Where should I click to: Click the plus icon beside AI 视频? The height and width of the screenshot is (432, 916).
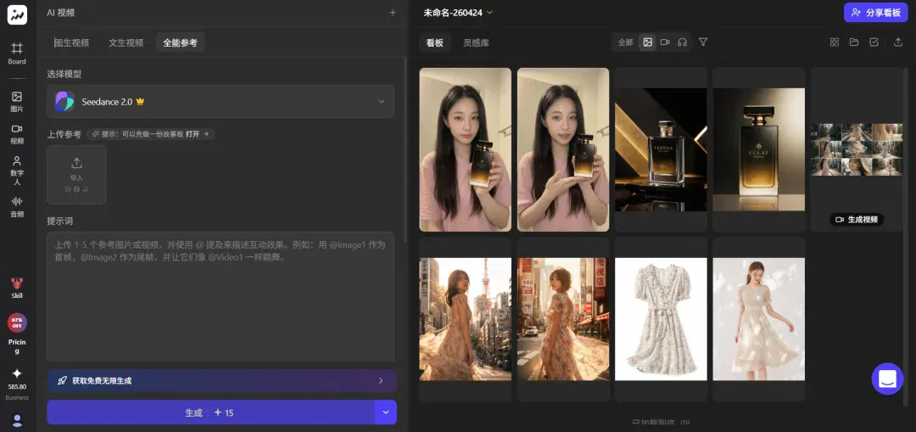(393, 12)
